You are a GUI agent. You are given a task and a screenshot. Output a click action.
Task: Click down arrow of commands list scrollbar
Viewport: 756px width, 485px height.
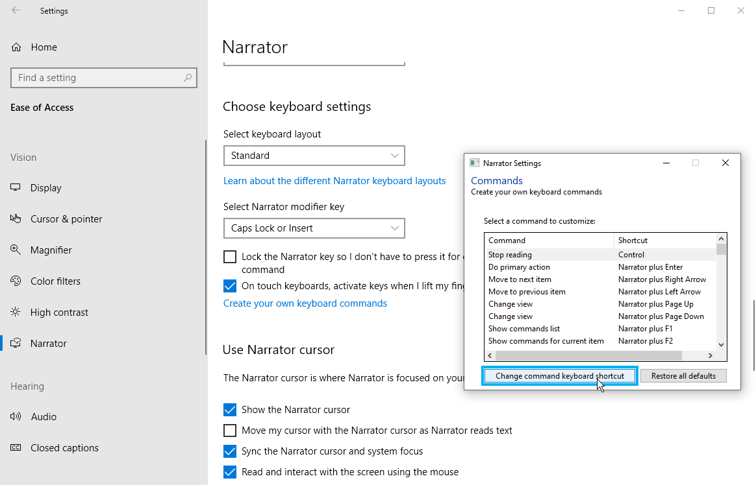point(722,344)
